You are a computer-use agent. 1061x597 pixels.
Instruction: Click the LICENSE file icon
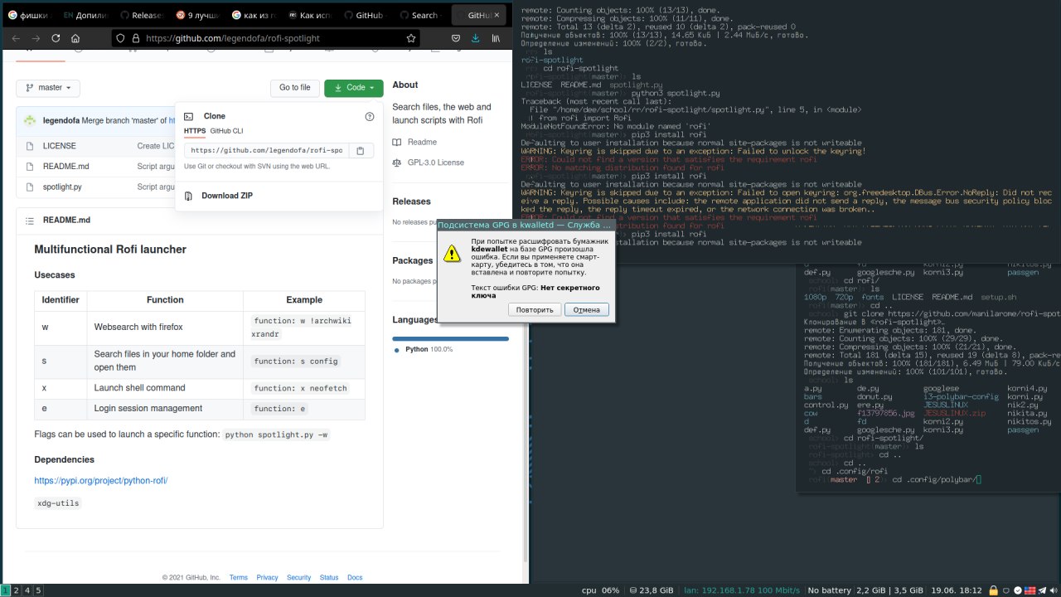pyautogui.click(x=29, y=146)
